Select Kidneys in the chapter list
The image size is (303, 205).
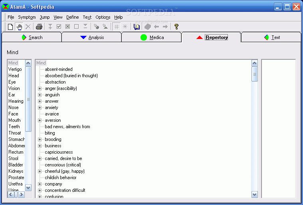(x=16, y=171)
